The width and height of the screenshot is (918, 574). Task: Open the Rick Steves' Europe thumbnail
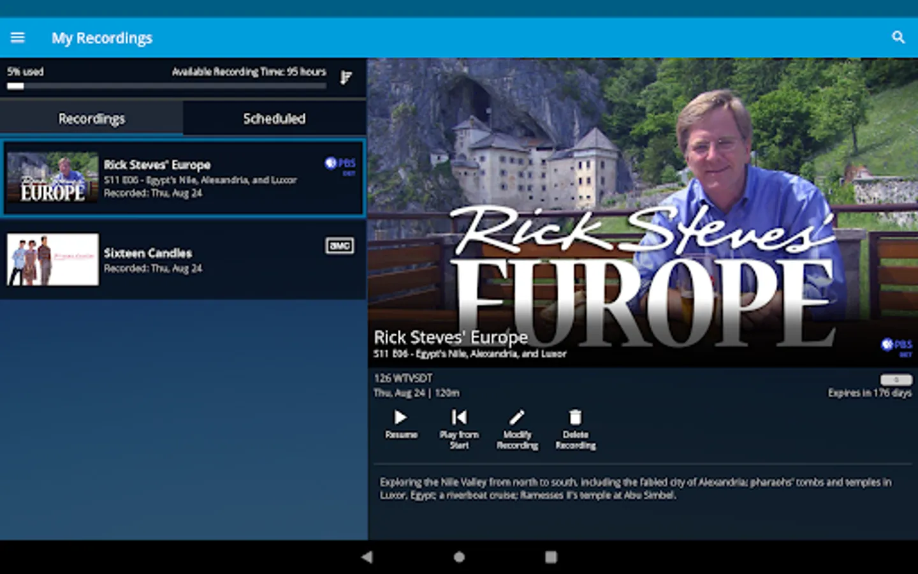(x=53, y=178)
